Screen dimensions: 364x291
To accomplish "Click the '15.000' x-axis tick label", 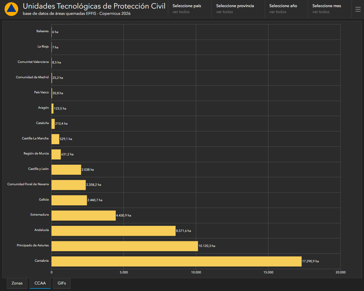I will (x=268, y=272).
